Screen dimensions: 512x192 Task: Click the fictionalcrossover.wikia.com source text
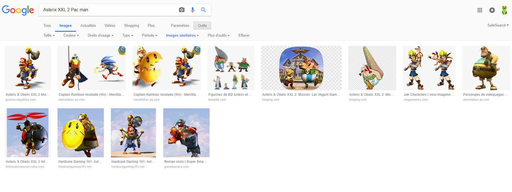point(25,167)
